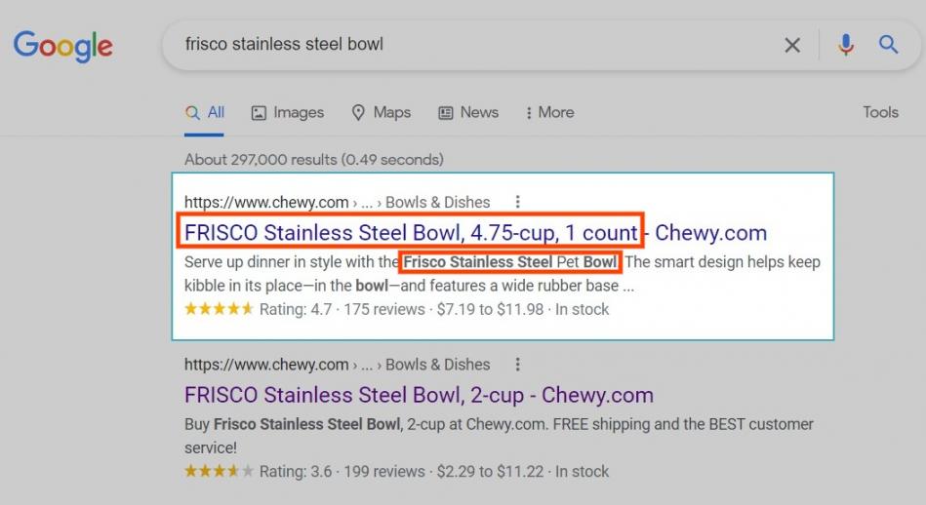The width and height of the screenshot is (926, 505).
Task: Start voice search with microphone icon
Action: point(846,45)
